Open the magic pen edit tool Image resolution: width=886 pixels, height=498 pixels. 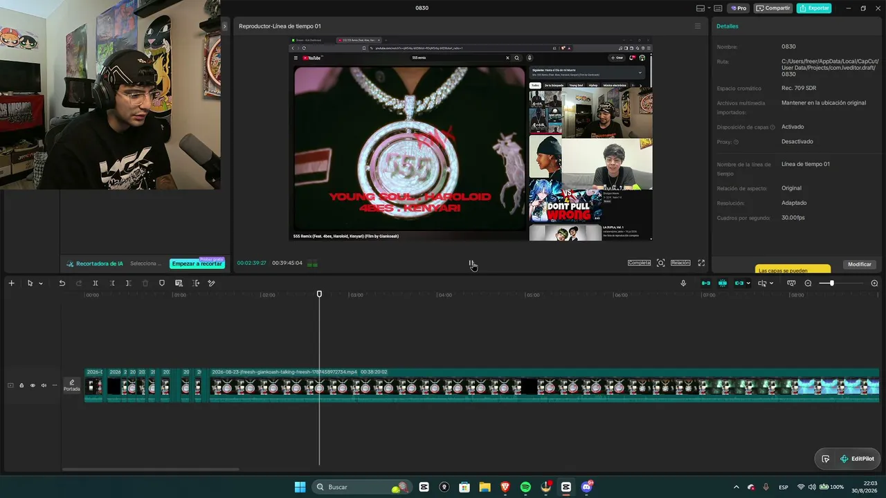[212, 283]
